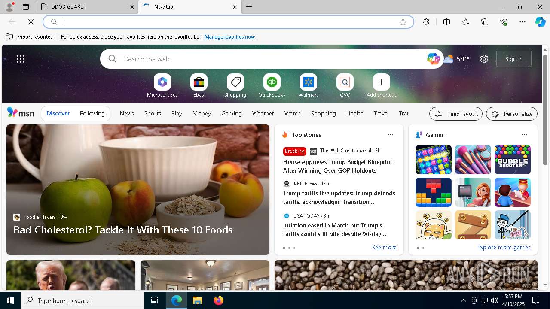
Task: Open the Favorites list icon
Action: (x=466, y=22)
